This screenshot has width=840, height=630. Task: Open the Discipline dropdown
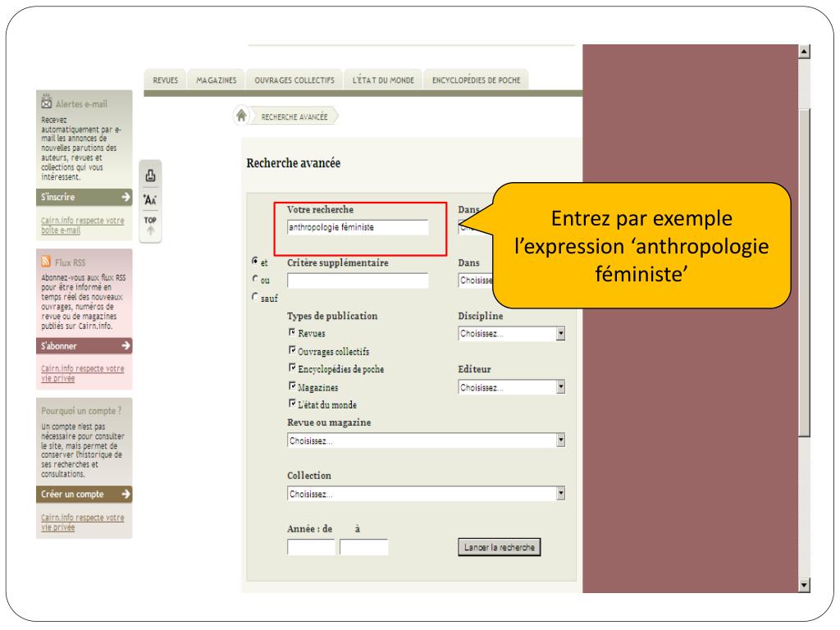tap(512, 334)
